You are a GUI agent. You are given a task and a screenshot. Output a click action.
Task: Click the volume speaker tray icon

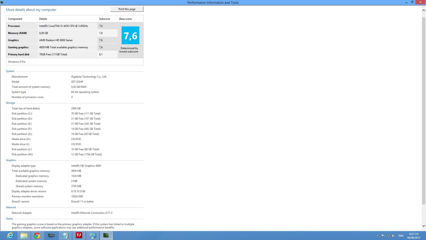click(394, 236)
